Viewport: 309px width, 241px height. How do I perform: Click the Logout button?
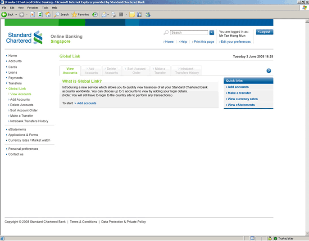pos(264,32)
